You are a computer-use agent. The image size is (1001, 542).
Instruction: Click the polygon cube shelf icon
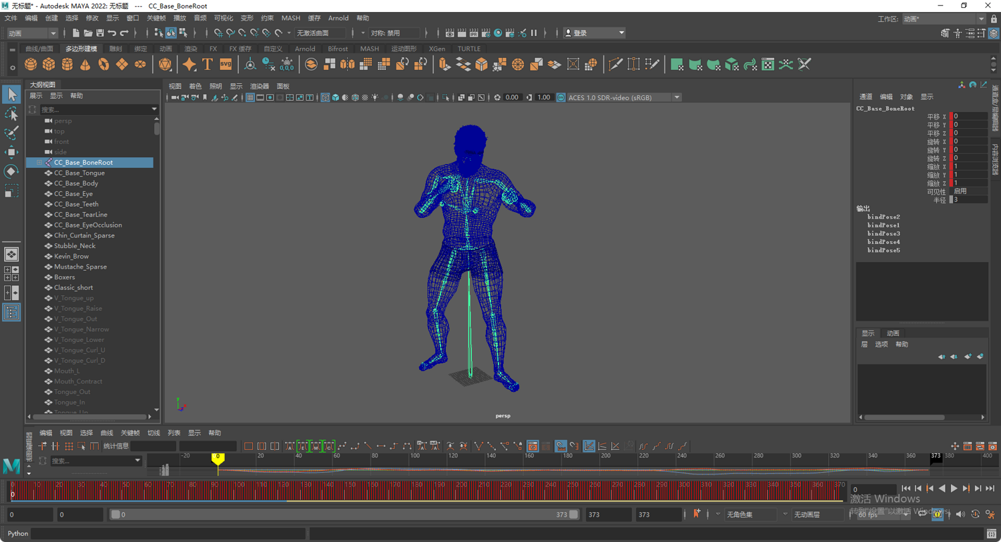click(49, 65)
